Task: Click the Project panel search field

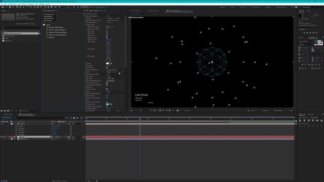Action: point(20,27)
